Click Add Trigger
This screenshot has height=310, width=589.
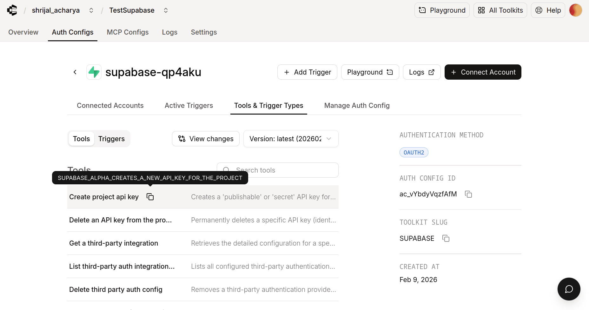click(x=307, y=72)
